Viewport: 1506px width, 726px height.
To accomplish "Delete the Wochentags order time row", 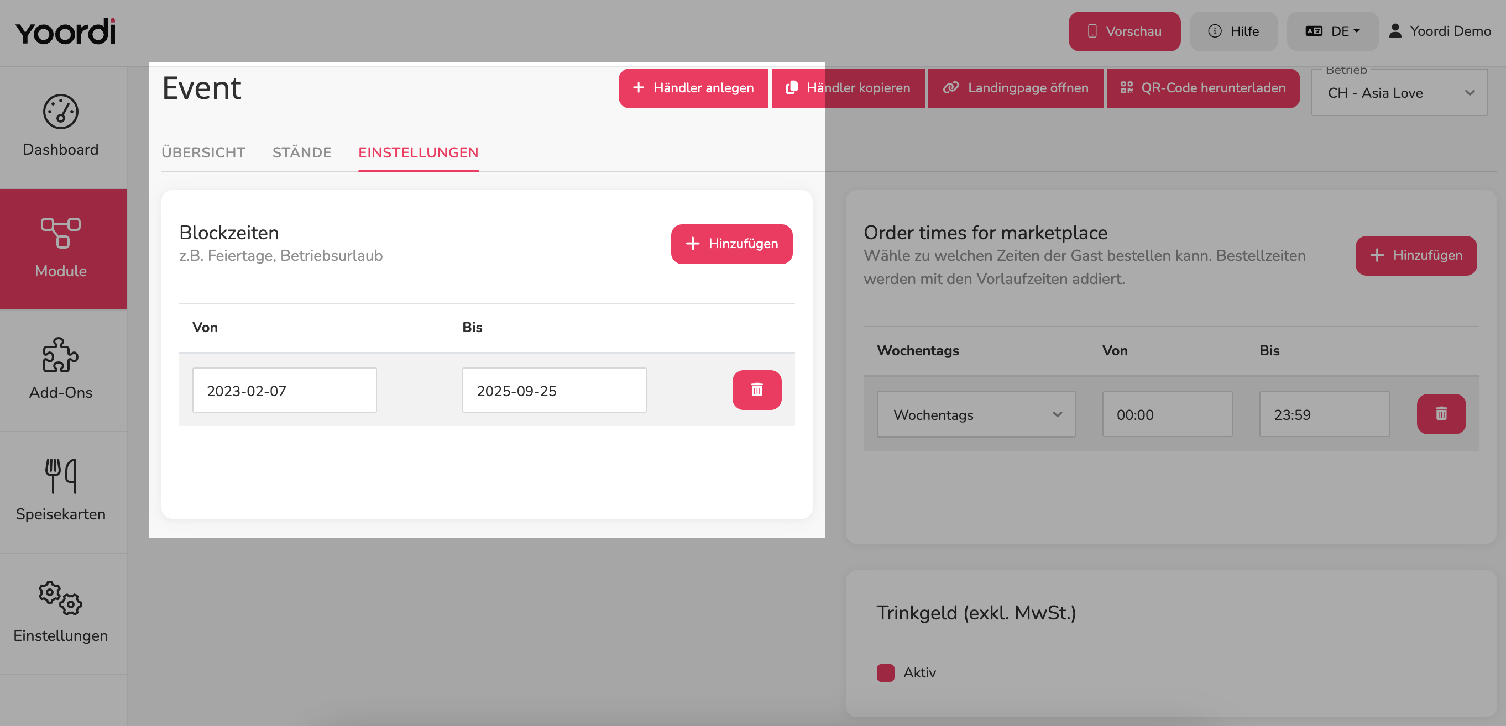I will (x=1441, y=413).
